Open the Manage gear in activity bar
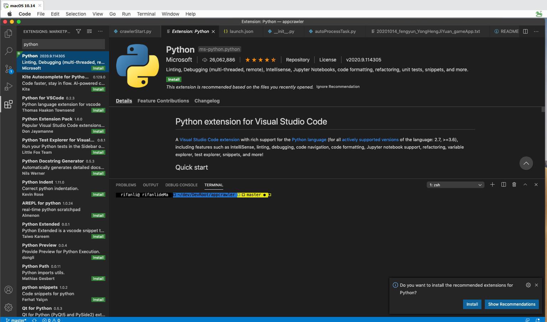Viewport: 547px width, 322px height. (8, 307)
